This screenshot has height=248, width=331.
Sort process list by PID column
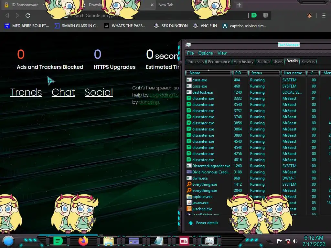240,73
